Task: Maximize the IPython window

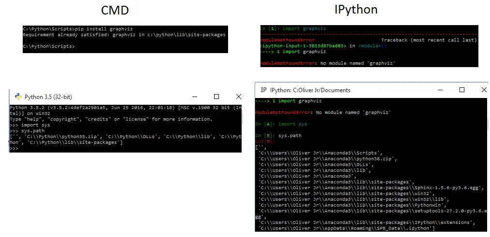Action: [462, 90]
